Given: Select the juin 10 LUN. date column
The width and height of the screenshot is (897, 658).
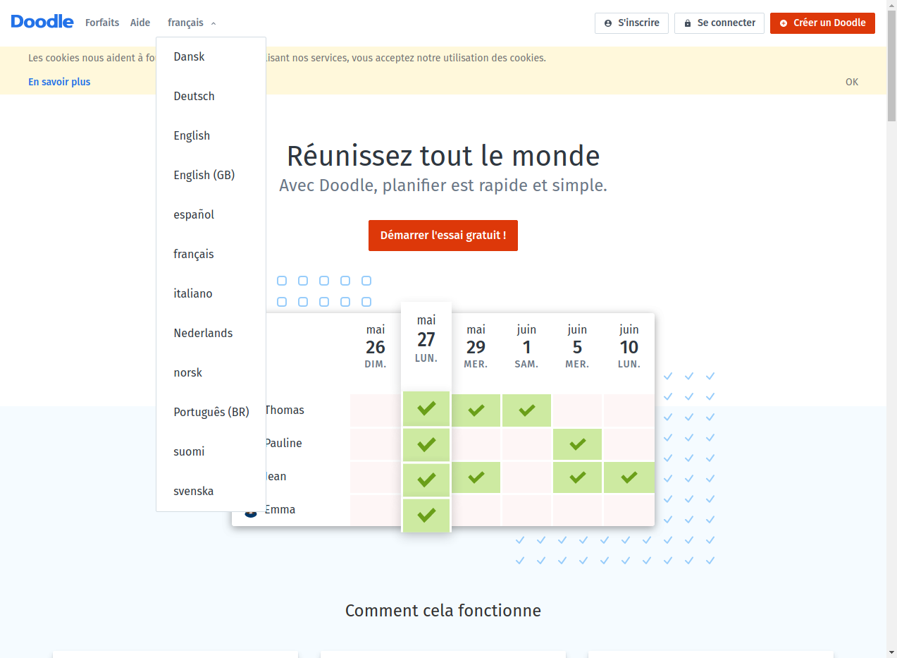Looking at the screenshot, I should point(629,346).
